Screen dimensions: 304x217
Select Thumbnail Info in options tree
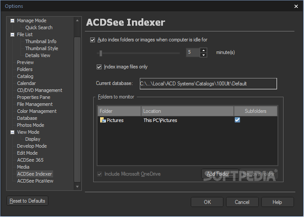pyautogui.click(x=41, y=41)
